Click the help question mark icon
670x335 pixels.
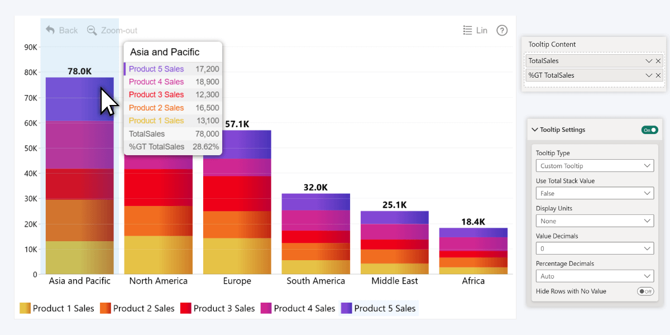point(501,31)
